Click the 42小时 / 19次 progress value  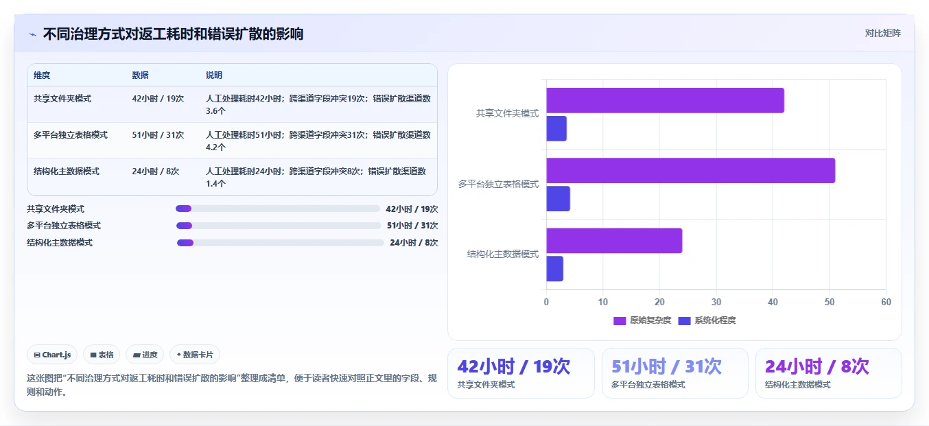click(412, 209)
